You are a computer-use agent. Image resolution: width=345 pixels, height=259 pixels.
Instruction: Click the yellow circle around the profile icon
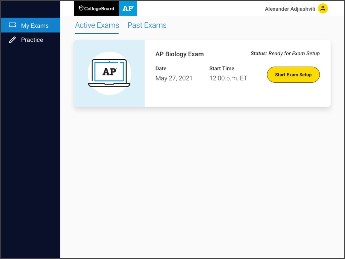(x=323, y=9)
